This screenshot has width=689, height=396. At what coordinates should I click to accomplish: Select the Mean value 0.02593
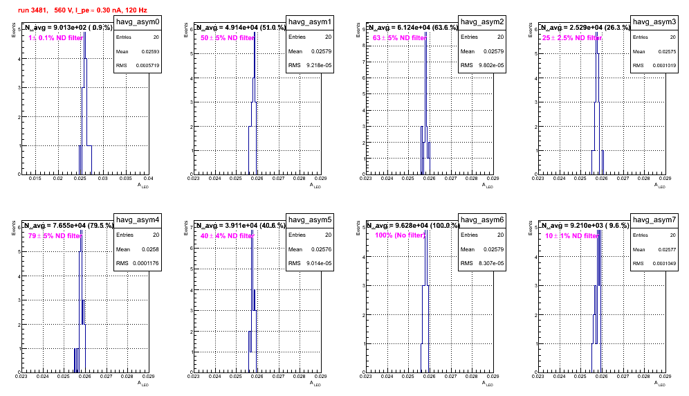tap(150, 51)
